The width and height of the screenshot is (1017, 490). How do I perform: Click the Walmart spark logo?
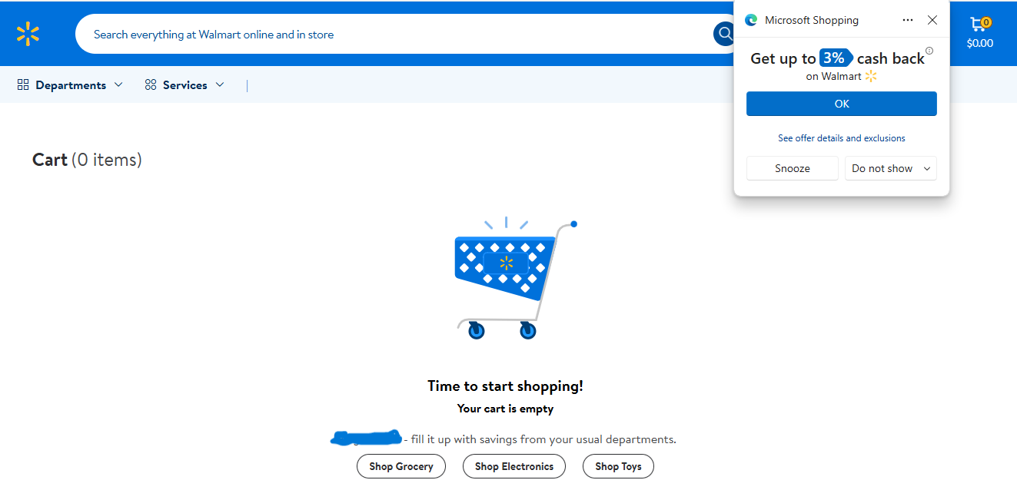pos(28,34)
